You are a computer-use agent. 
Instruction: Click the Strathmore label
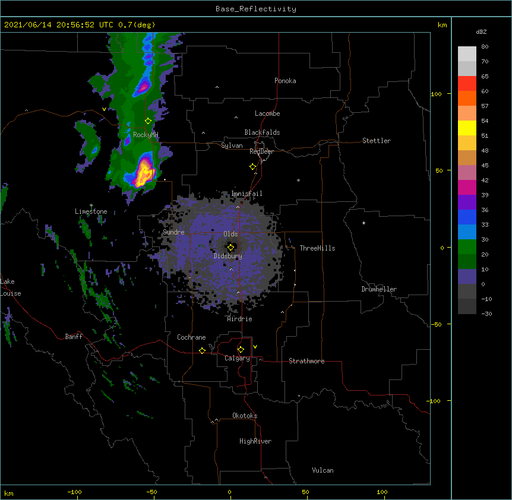(x=306, y=361)
